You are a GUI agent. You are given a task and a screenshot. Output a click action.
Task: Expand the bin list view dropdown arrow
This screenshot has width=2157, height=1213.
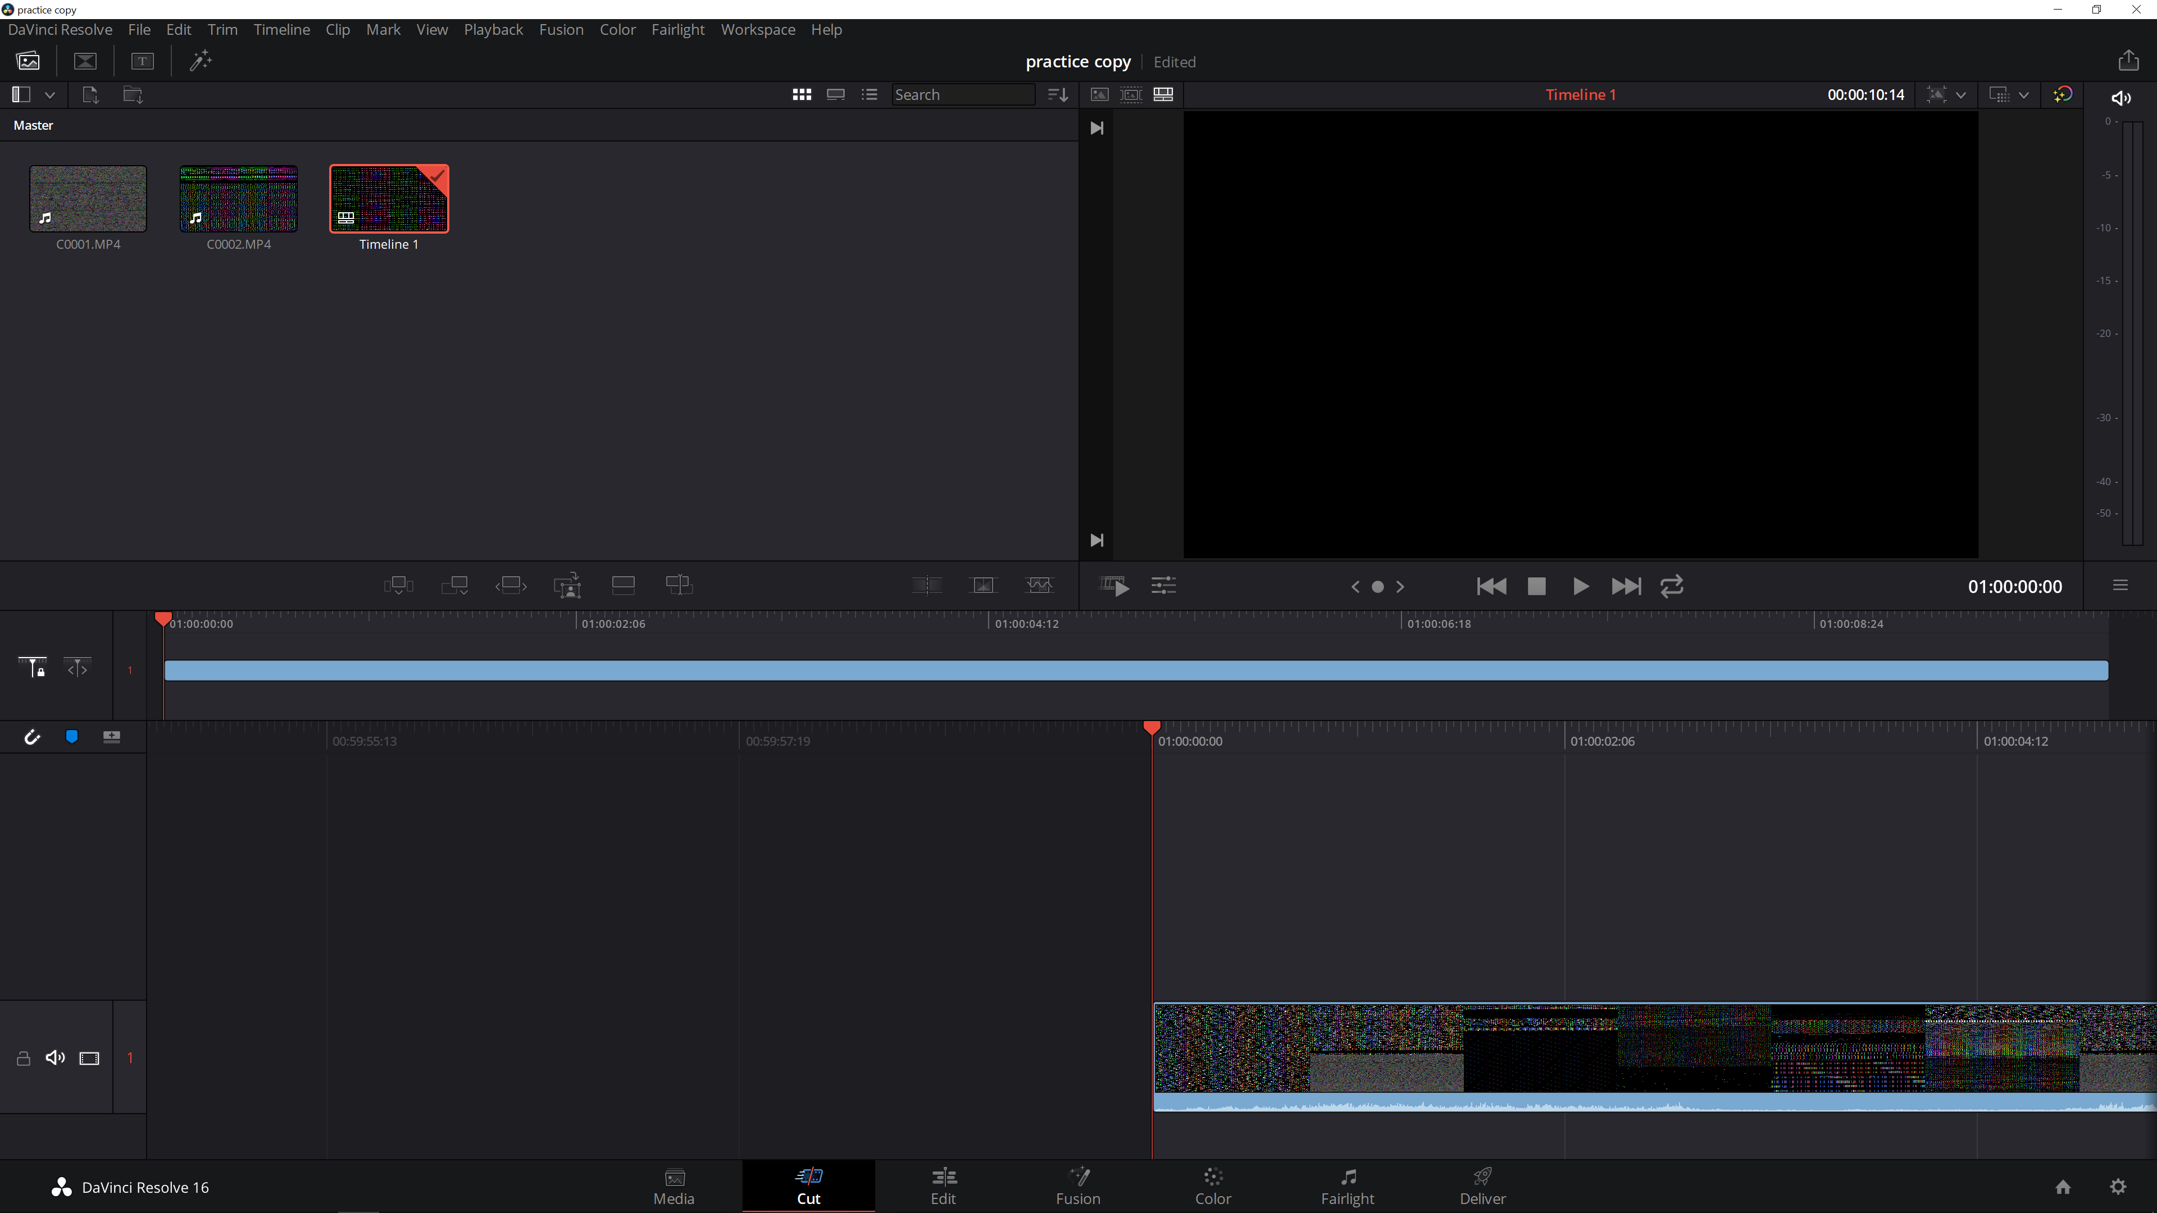[x=50, y=95]
